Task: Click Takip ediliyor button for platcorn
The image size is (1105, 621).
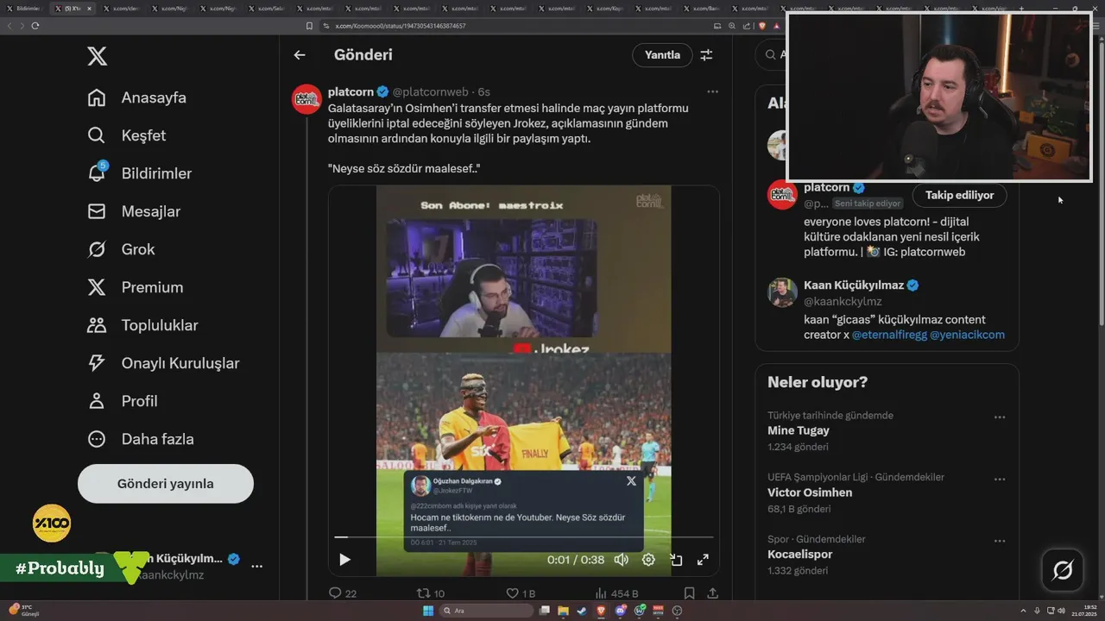Action: click(959, 195)
